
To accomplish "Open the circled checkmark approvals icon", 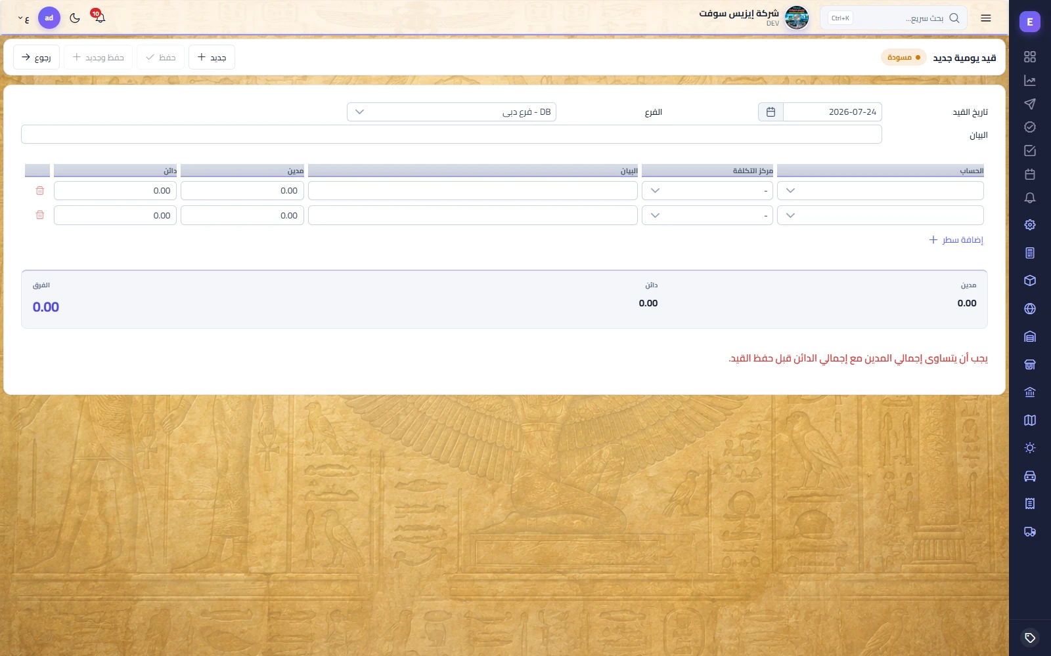I will click(x=1029, y=127).
